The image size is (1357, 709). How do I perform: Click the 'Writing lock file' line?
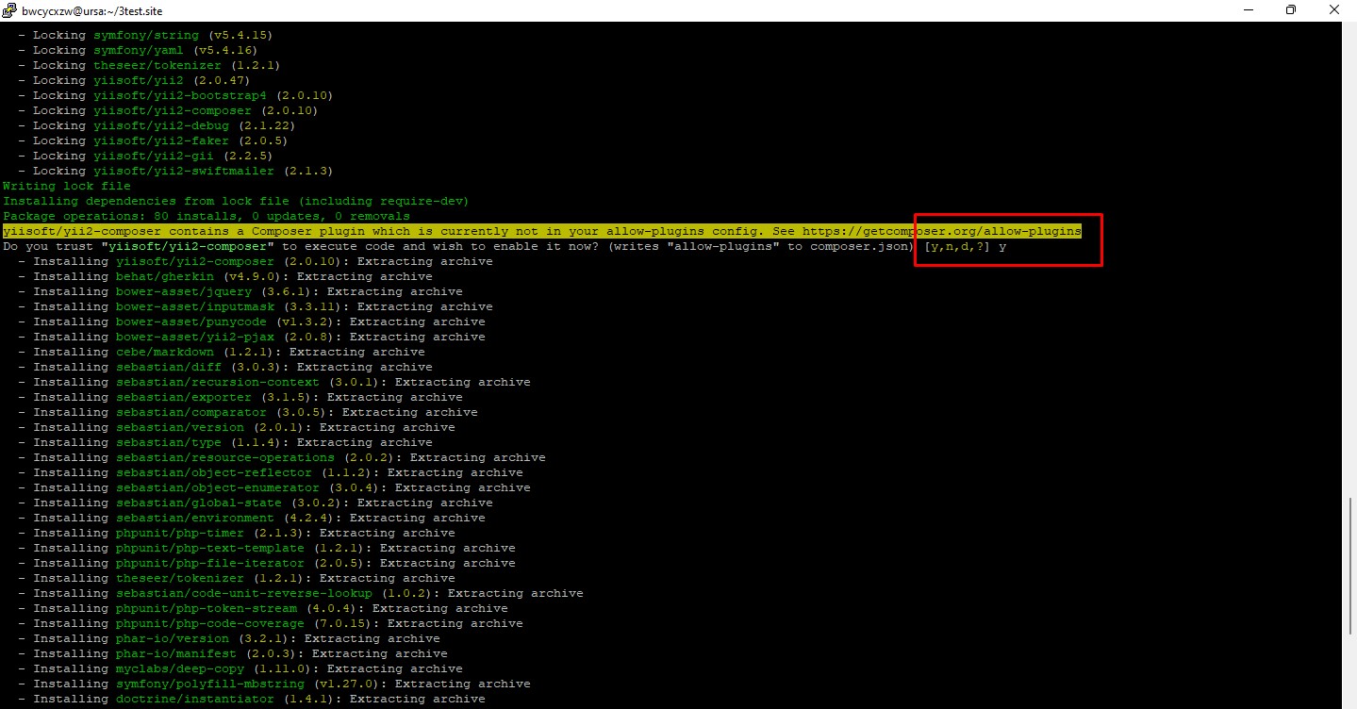pyautogui.click(x=67, y=186)
